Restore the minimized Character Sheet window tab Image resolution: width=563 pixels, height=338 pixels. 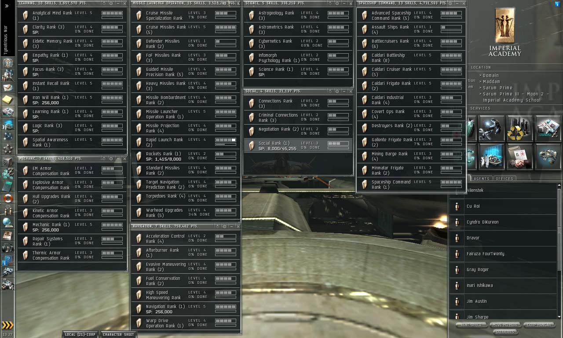point(118,334)
